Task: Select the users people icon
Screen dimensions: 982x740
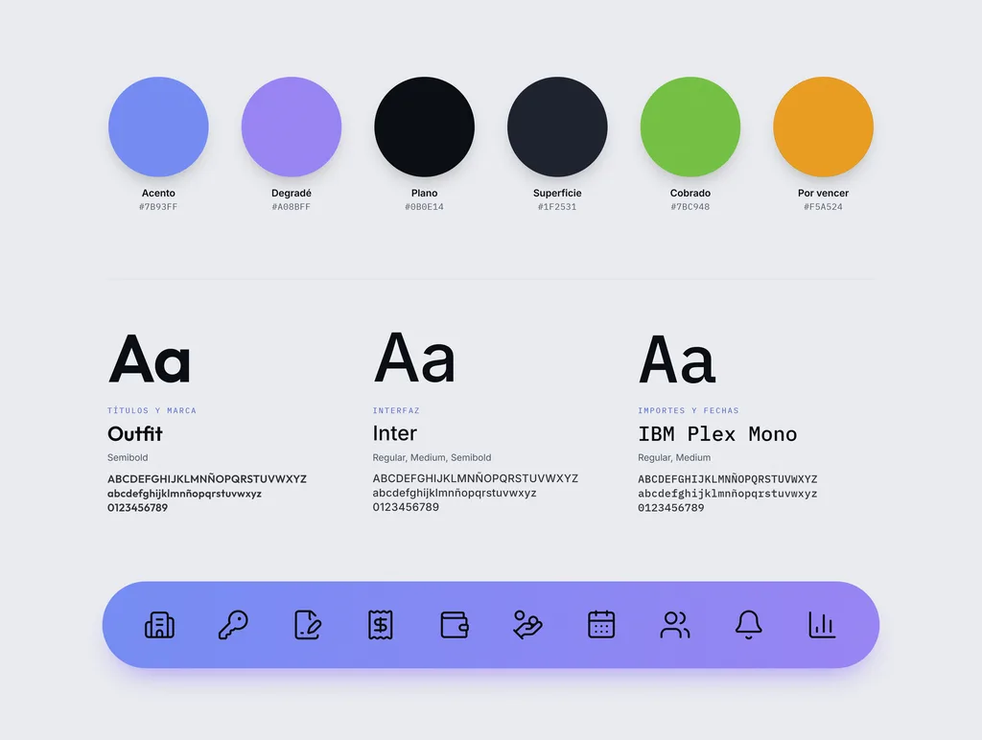Action: tap(675, 625)
